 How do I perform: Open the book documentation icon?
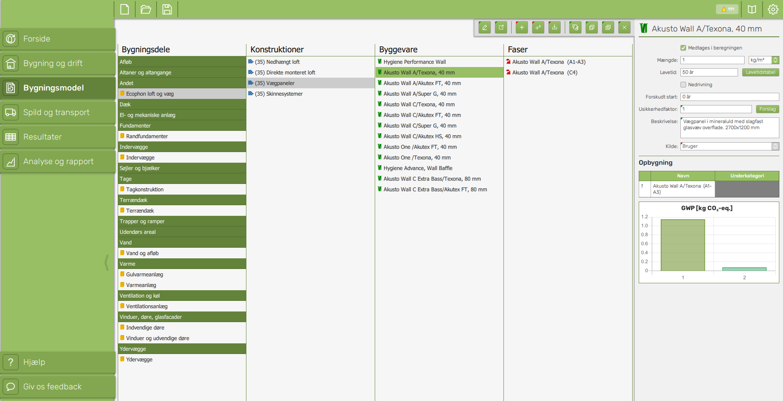click(752, 9)
